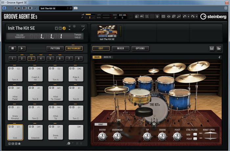This screenshot has width=230, height=151.
Task: Turn the Shank knob
Action: 162,137
